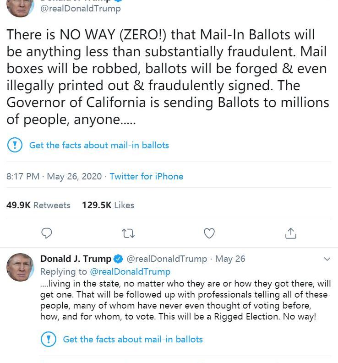Click the verified badge in the reply tweet
This screenshot has height=363, width=338.
point(118,259)
